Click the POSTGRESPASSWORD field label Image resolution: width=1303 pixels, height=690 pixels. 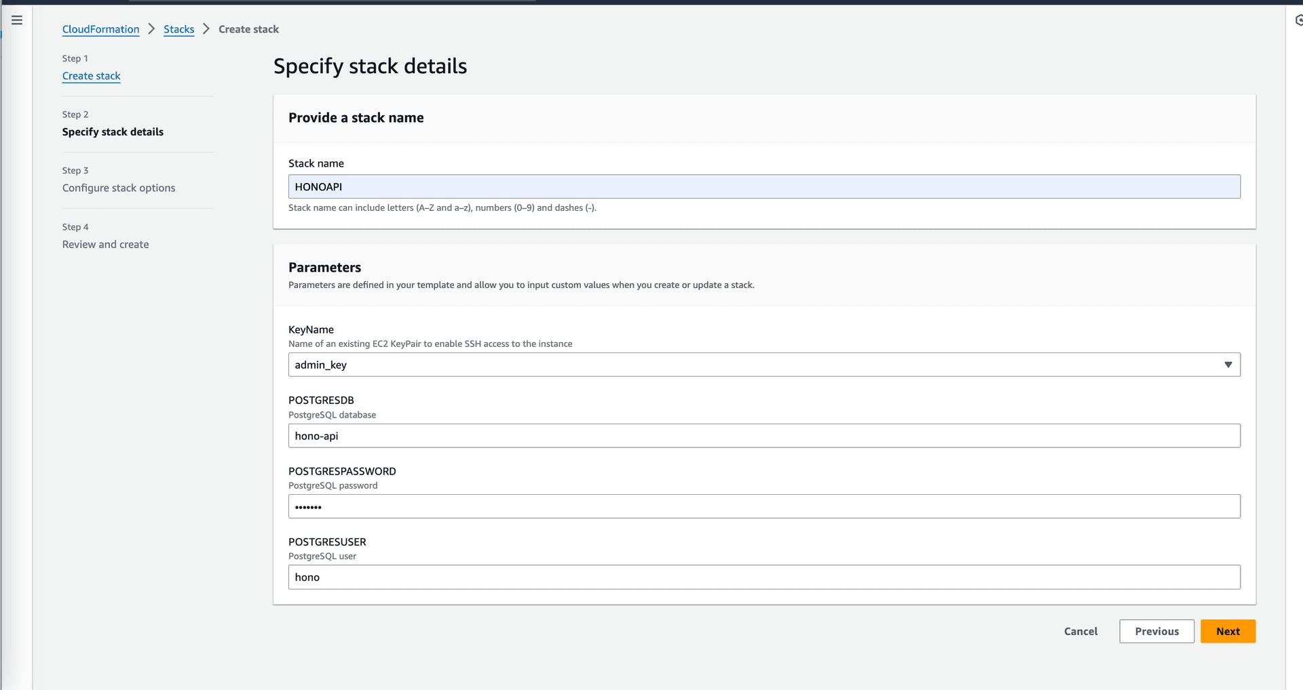(342, 471)
